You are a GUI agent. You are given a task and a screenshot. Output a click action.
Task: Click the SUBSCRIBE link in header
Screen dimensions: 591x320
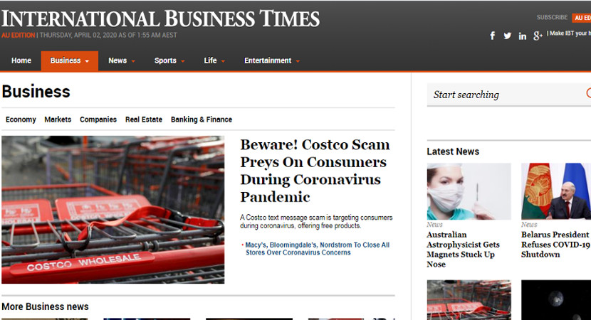pyautogui.click(x=552, y=17)
